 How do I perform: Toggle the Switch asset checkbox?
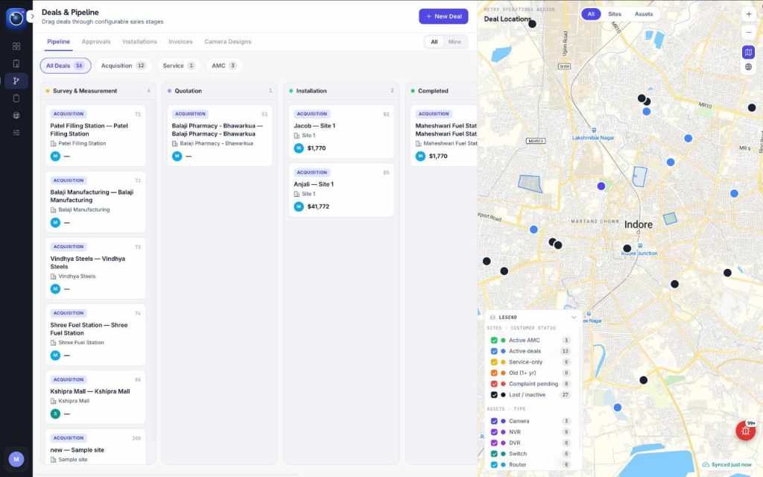494,454
